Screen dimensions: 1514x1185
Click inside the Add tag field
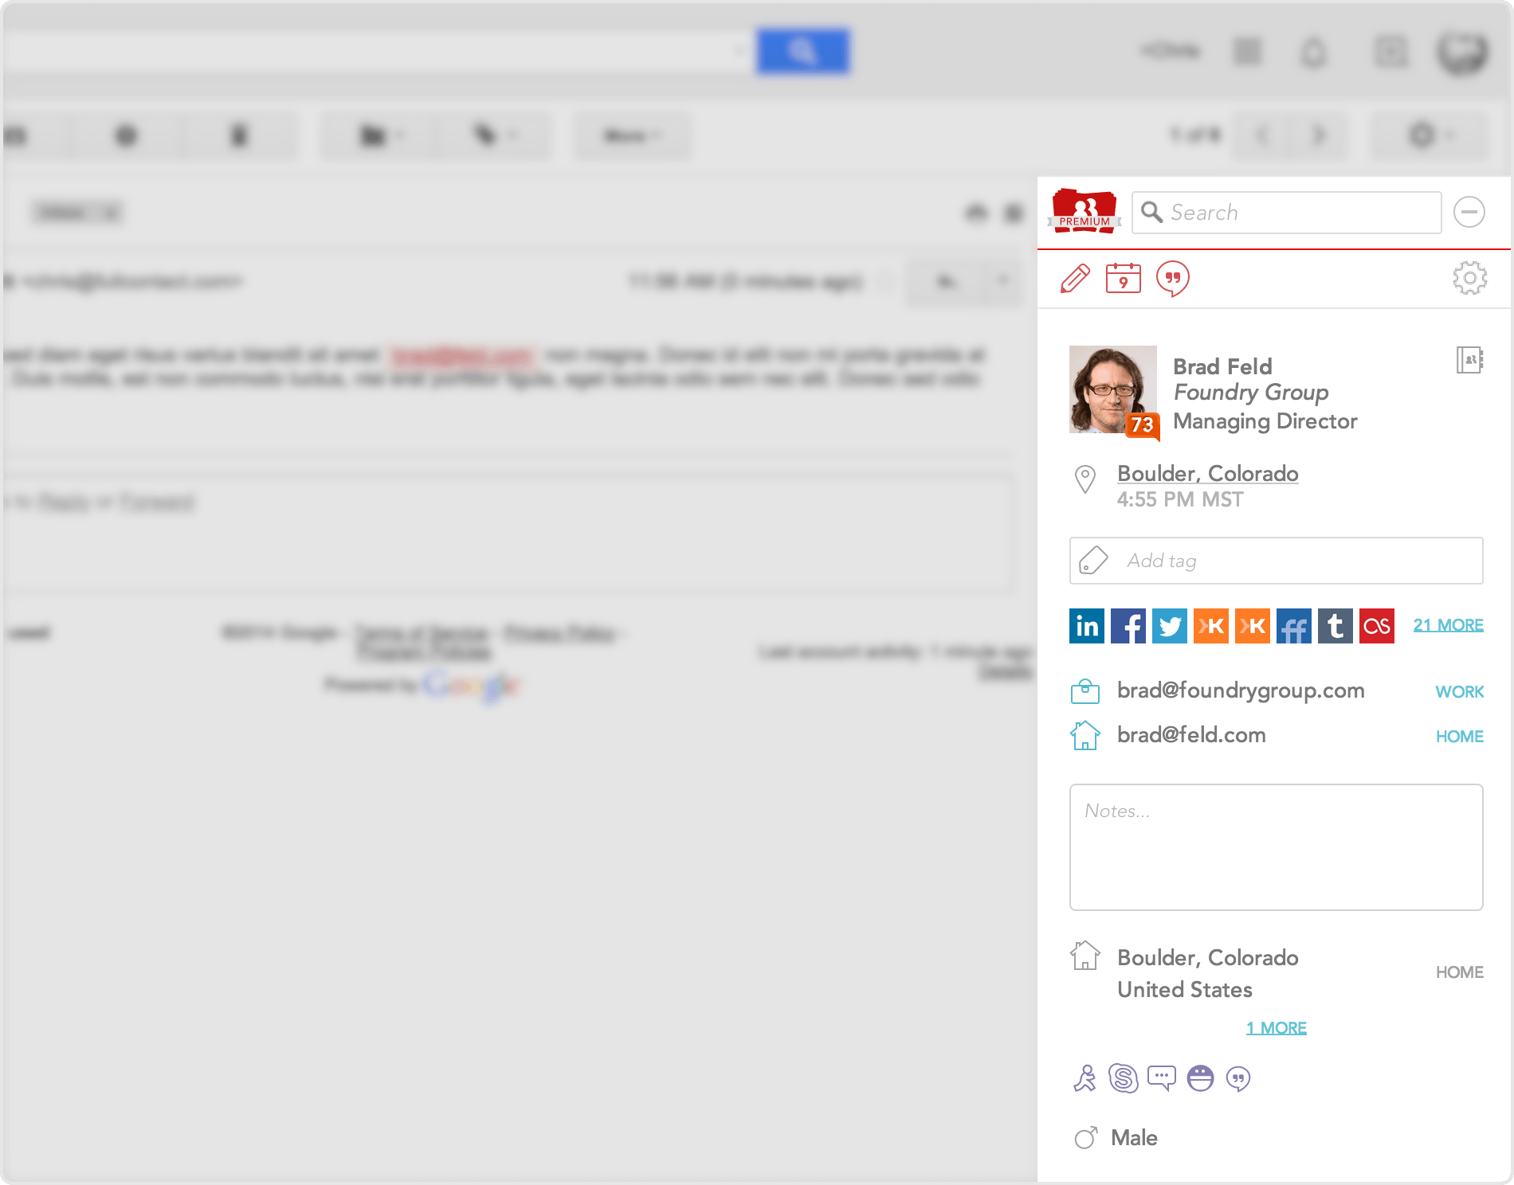(1275, 561)
